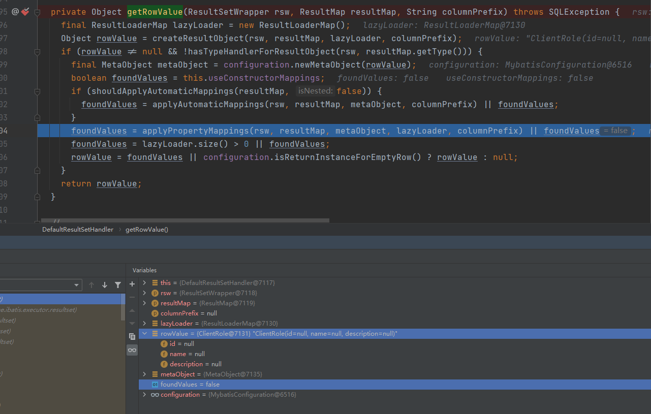Collapse the getRowValue method fold marker
The width and height of the screenshot is (651, 414).
(x=37, y=12)
